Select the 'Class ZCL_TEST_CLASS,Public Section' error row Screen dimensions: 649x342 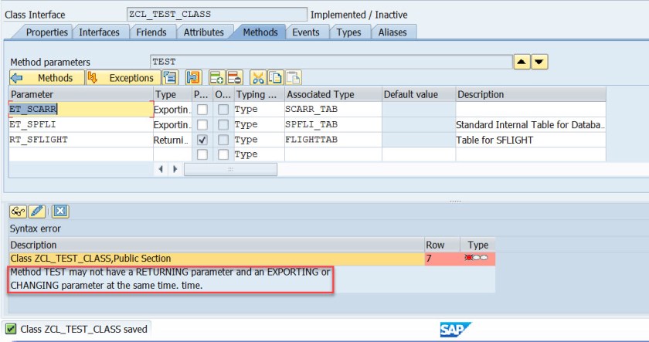point(216,259)
